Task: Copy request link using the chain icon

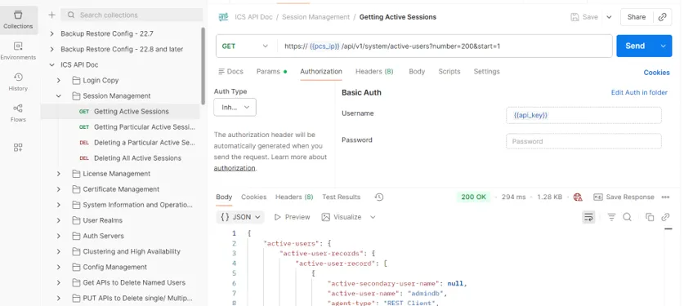Action: (662, 17)
